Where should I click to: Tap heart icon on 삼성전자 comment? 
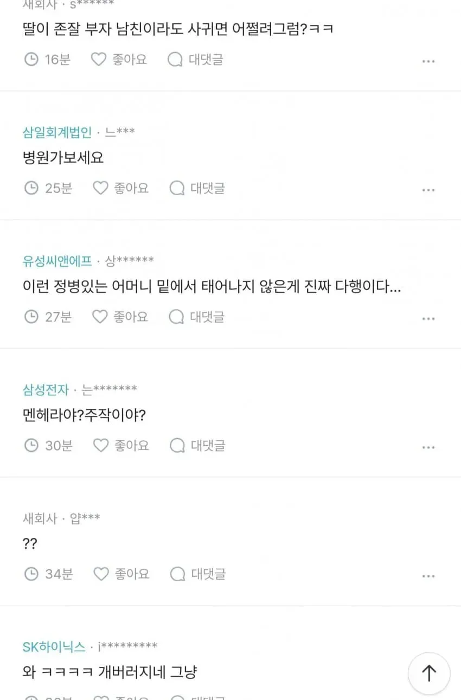tap(101, 445)
